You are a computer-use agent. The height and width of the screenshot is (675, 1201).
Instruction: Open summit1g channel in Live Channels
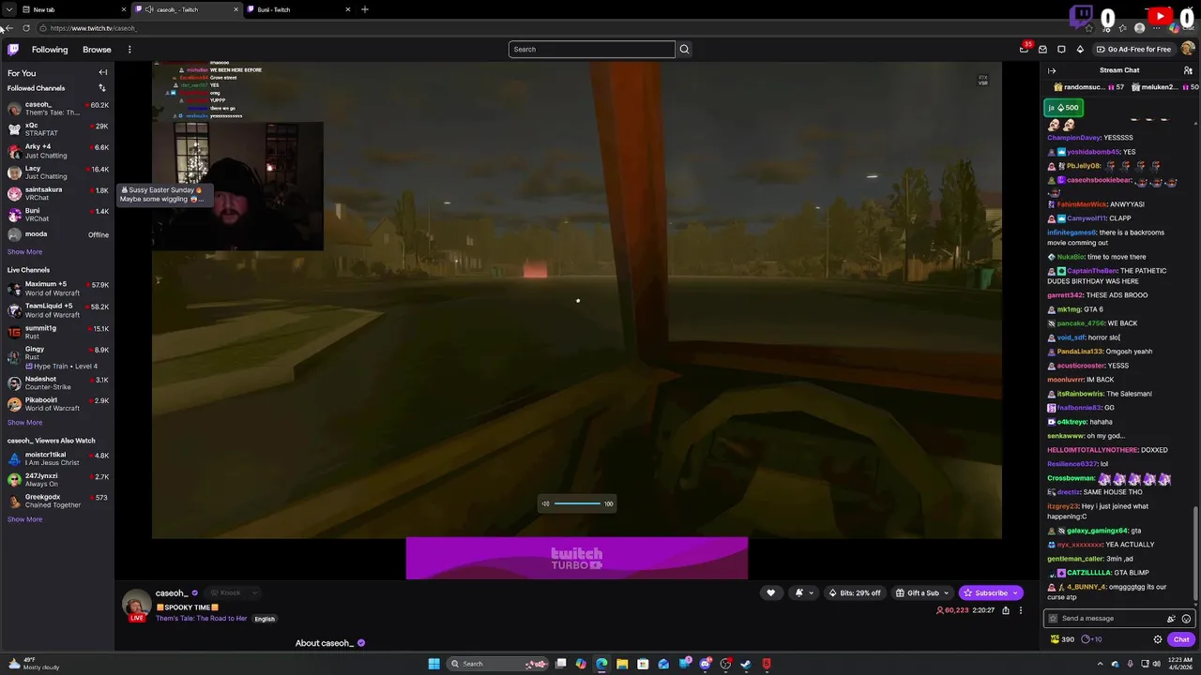[57, 332]
